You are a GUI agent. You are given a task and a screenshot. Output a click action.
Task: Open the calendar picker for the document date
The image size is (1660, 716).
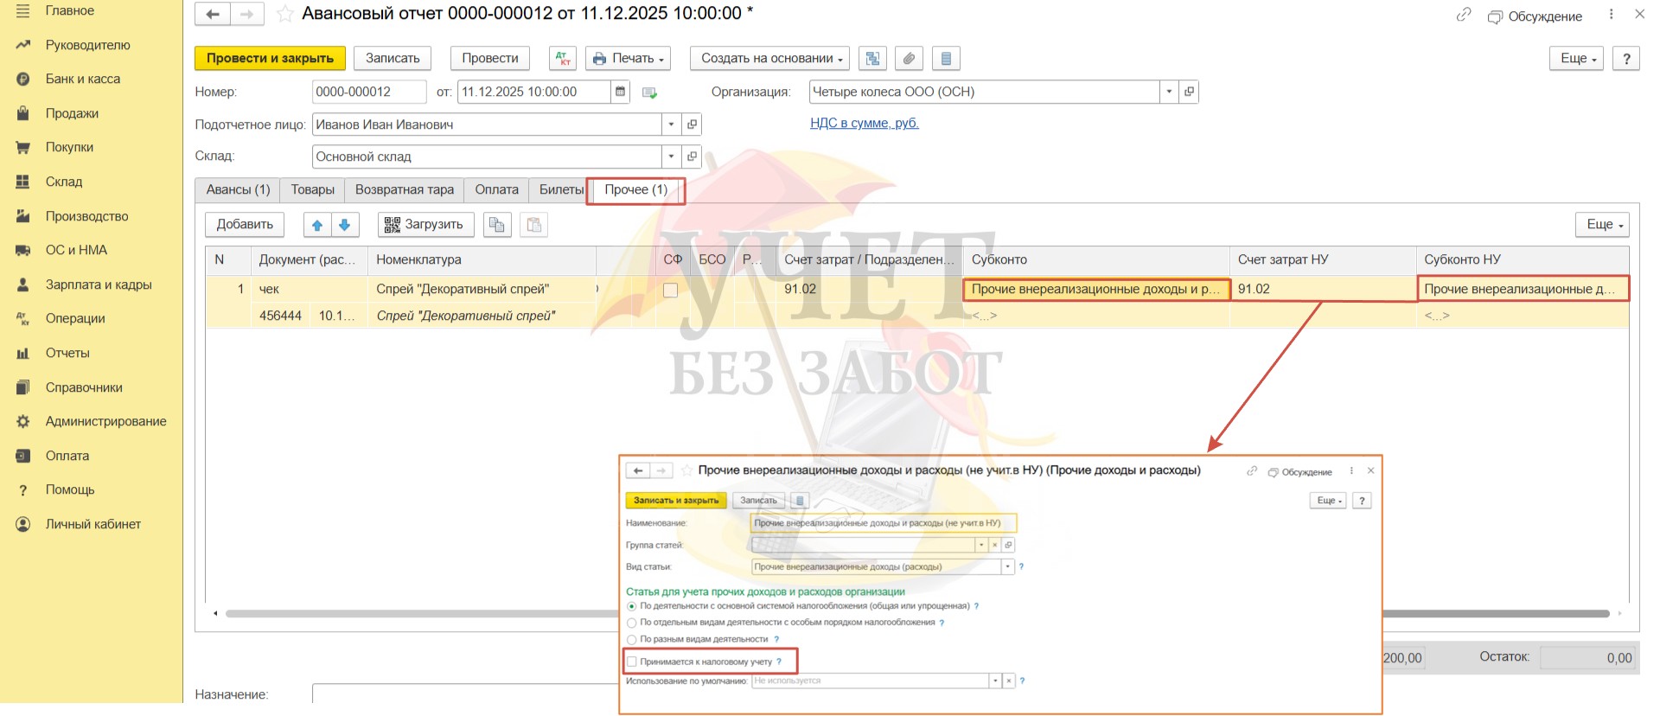(621, 92)
